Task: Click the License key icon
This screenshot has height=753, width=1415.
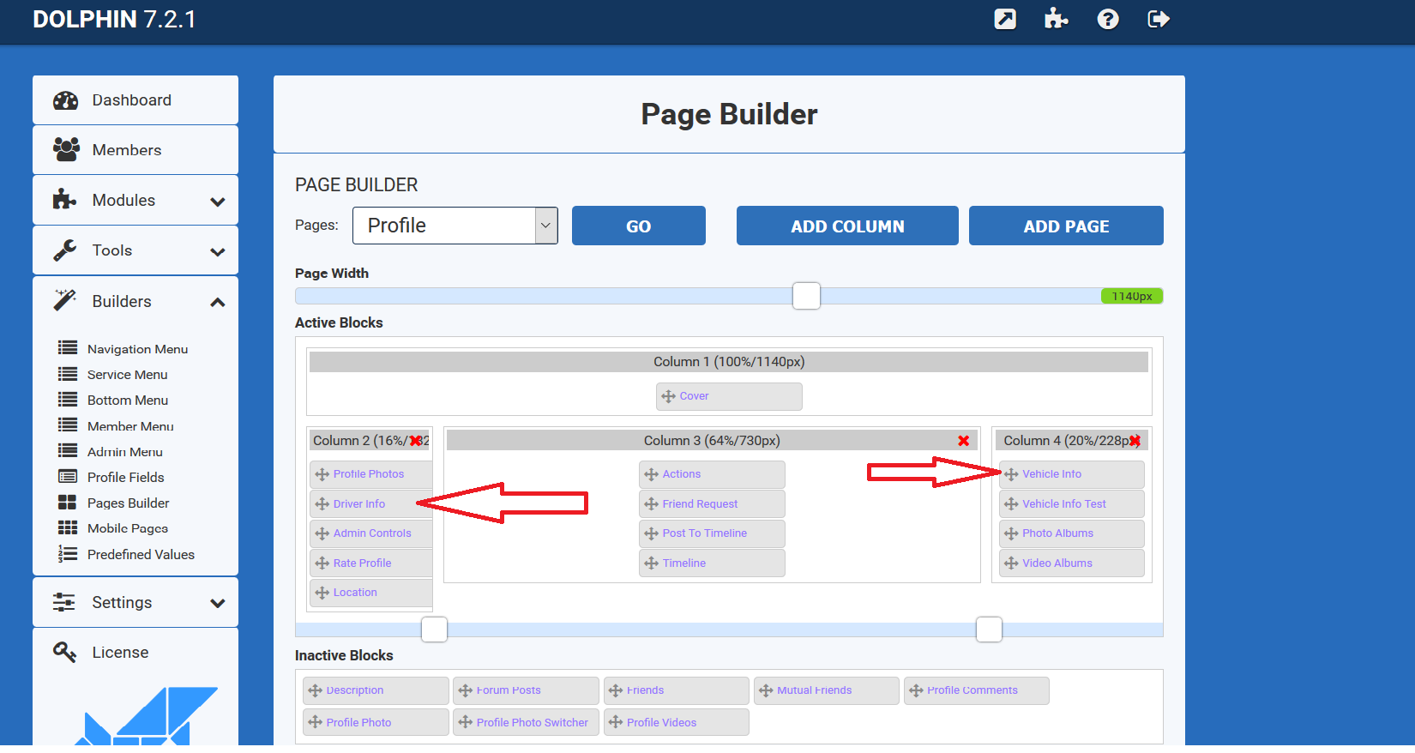Action: coord(65,653)
